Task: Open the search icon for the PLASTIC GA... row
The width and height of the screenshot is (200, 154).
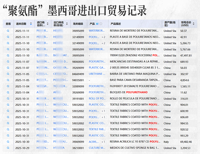Action: (x=8, y=68)
